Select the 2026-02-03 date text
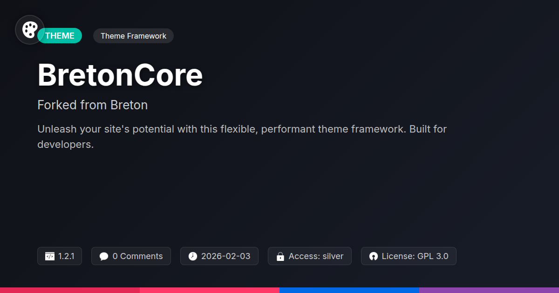 (225, 256)
